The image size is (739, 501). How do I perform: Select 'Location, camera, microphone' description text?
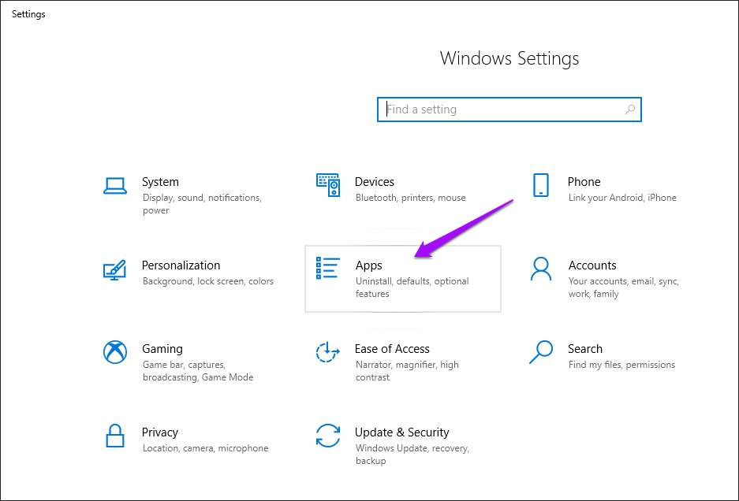205,448
